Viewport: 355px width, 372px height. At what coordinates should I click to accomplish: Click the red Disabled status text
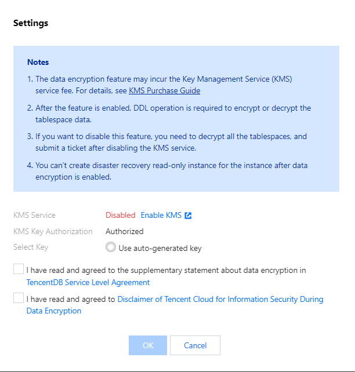tap(120, 216)
